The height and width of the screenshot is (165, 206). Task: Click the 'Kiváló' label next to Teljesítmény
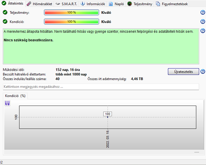(x=106, y=12)
